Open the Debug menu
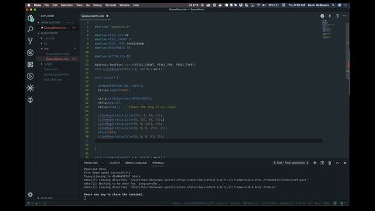 97,5
